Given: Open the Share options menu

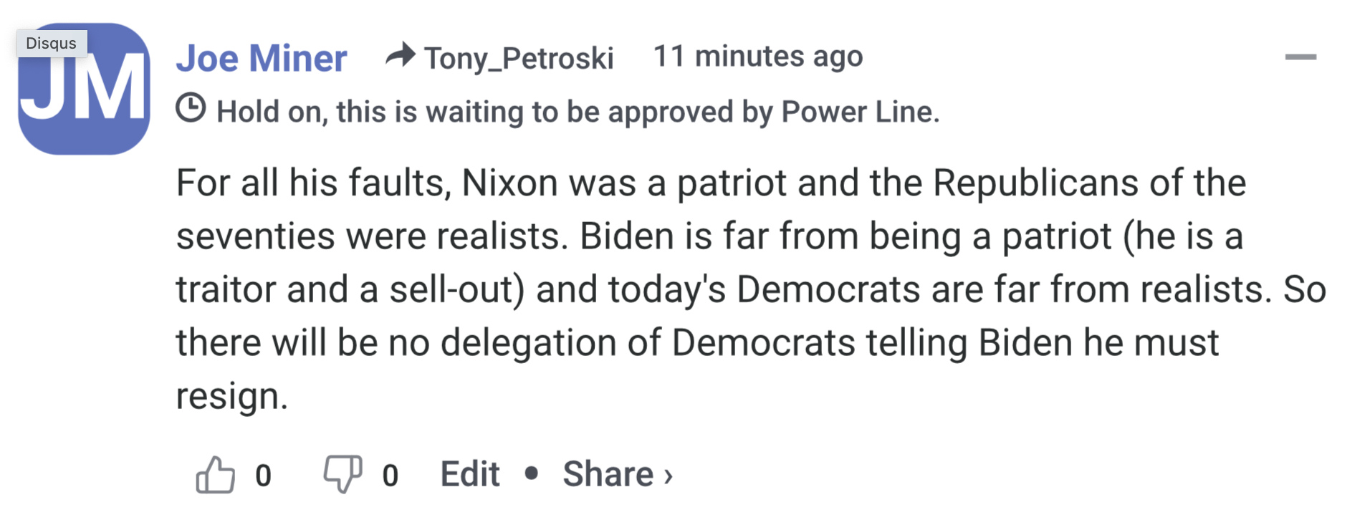Looking at the screenshot, I should click(x=608, y=474).
